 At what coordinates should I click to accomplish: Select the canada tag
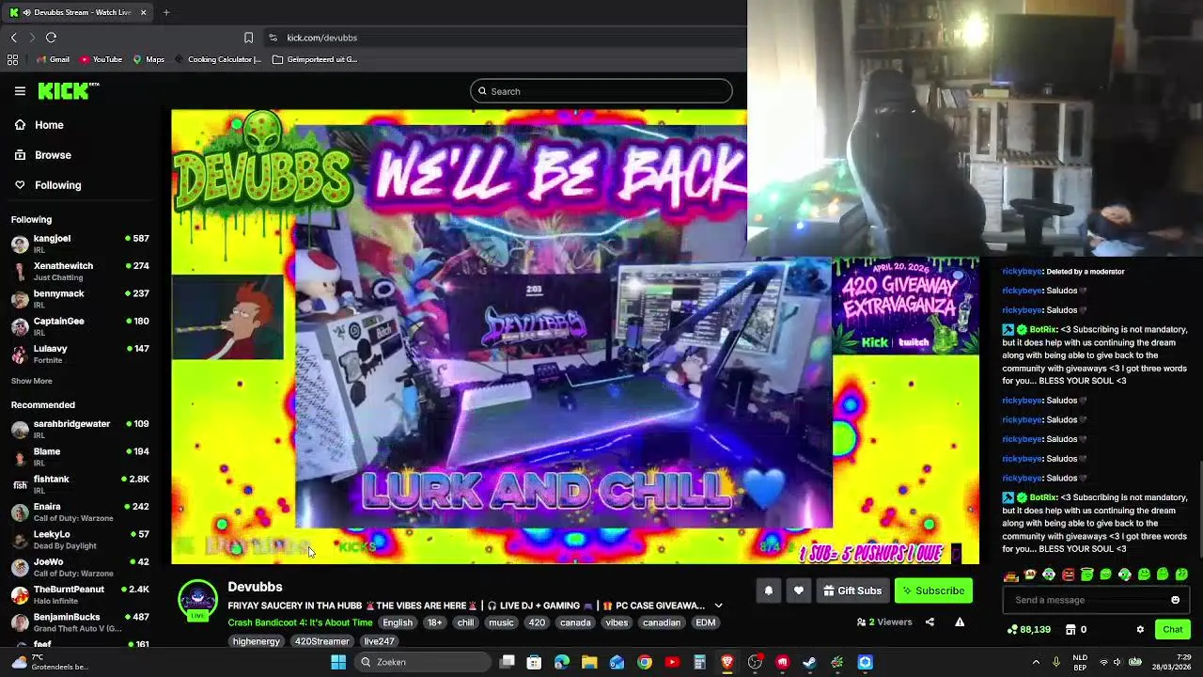(575, 622)
